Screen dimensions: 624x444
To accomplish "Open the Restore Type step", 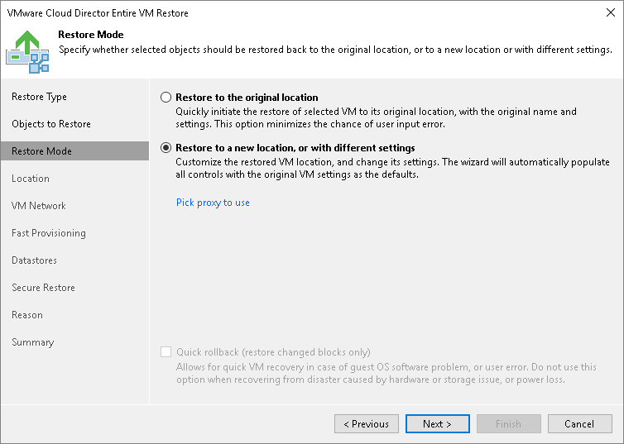I will tap(39, 97).
